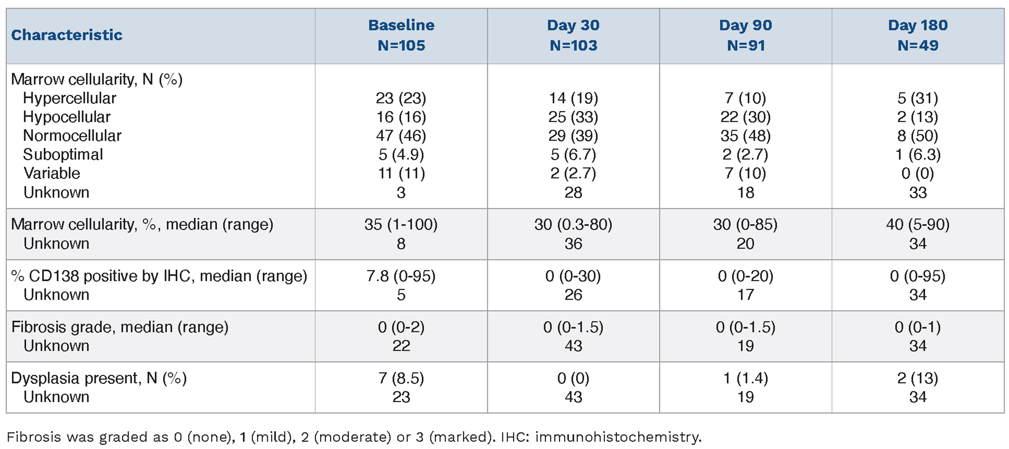Select the Hypercellular row label
The image size is (1009, 449).
[x=70, y=98]
